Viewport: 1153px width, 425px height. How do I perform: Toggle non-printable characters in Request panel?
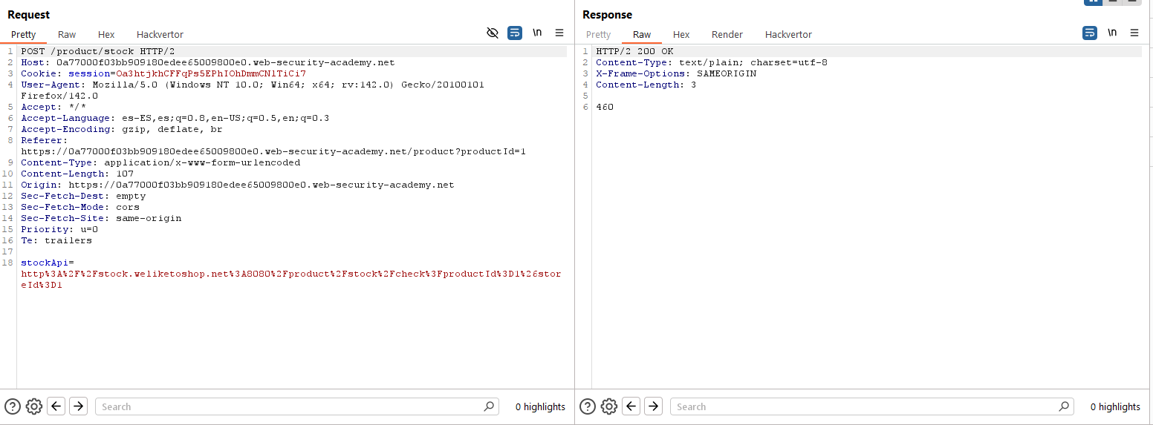click(537, 33)
